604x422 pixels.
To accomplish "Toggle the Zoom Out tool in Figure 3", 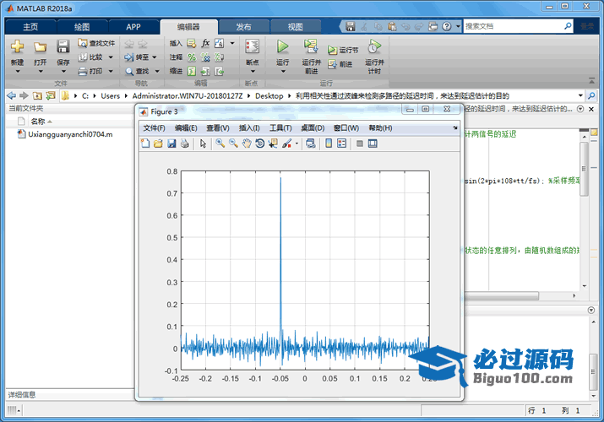I will point(233,143).
